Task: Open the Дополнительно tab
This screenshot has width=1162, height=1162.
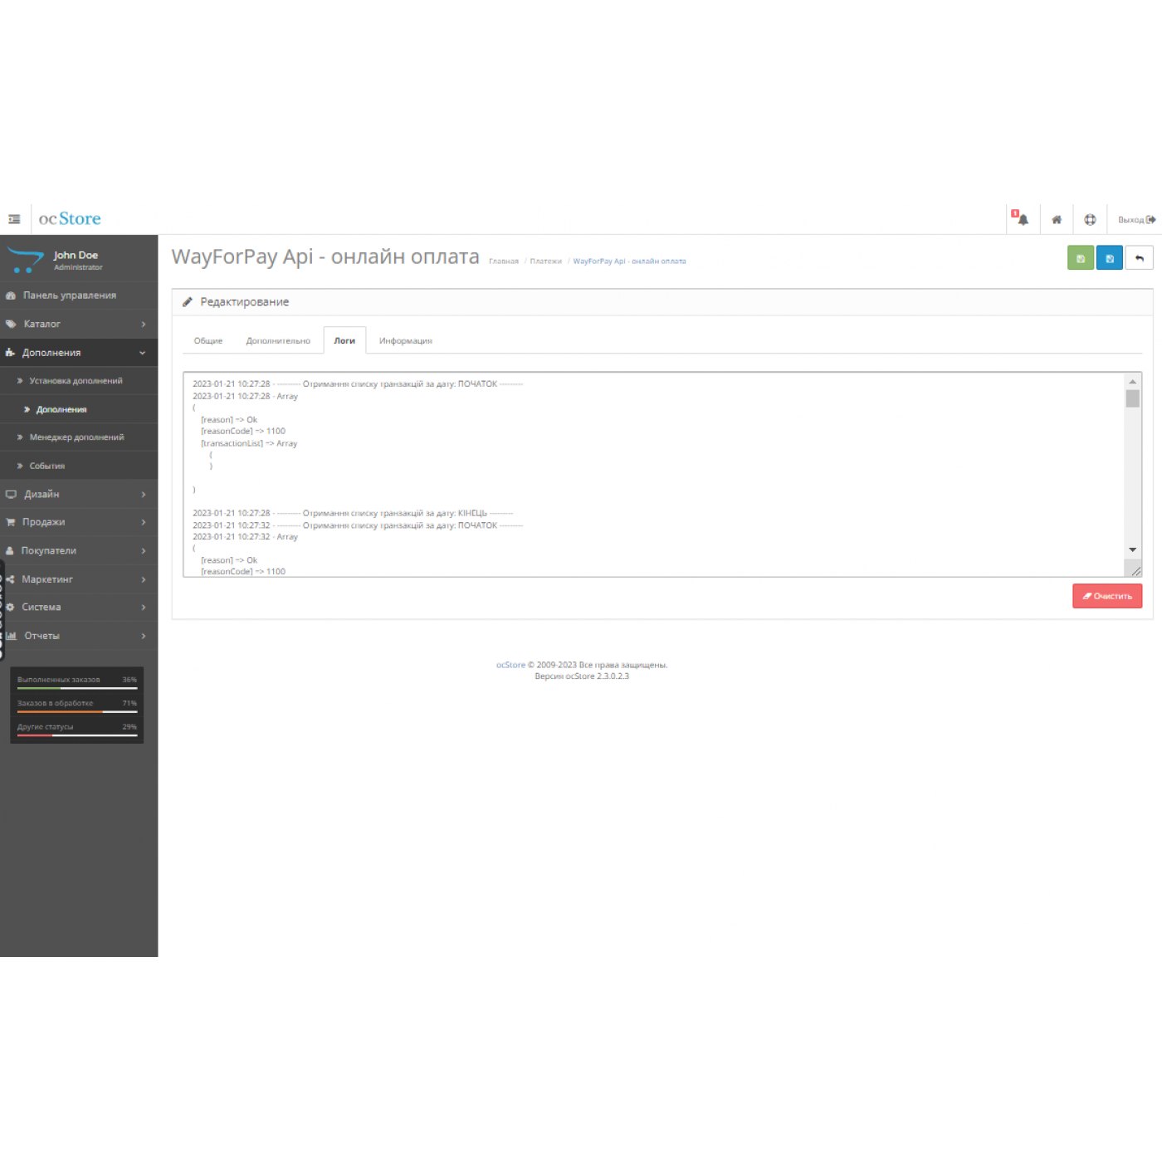Action: click(278, 341)
